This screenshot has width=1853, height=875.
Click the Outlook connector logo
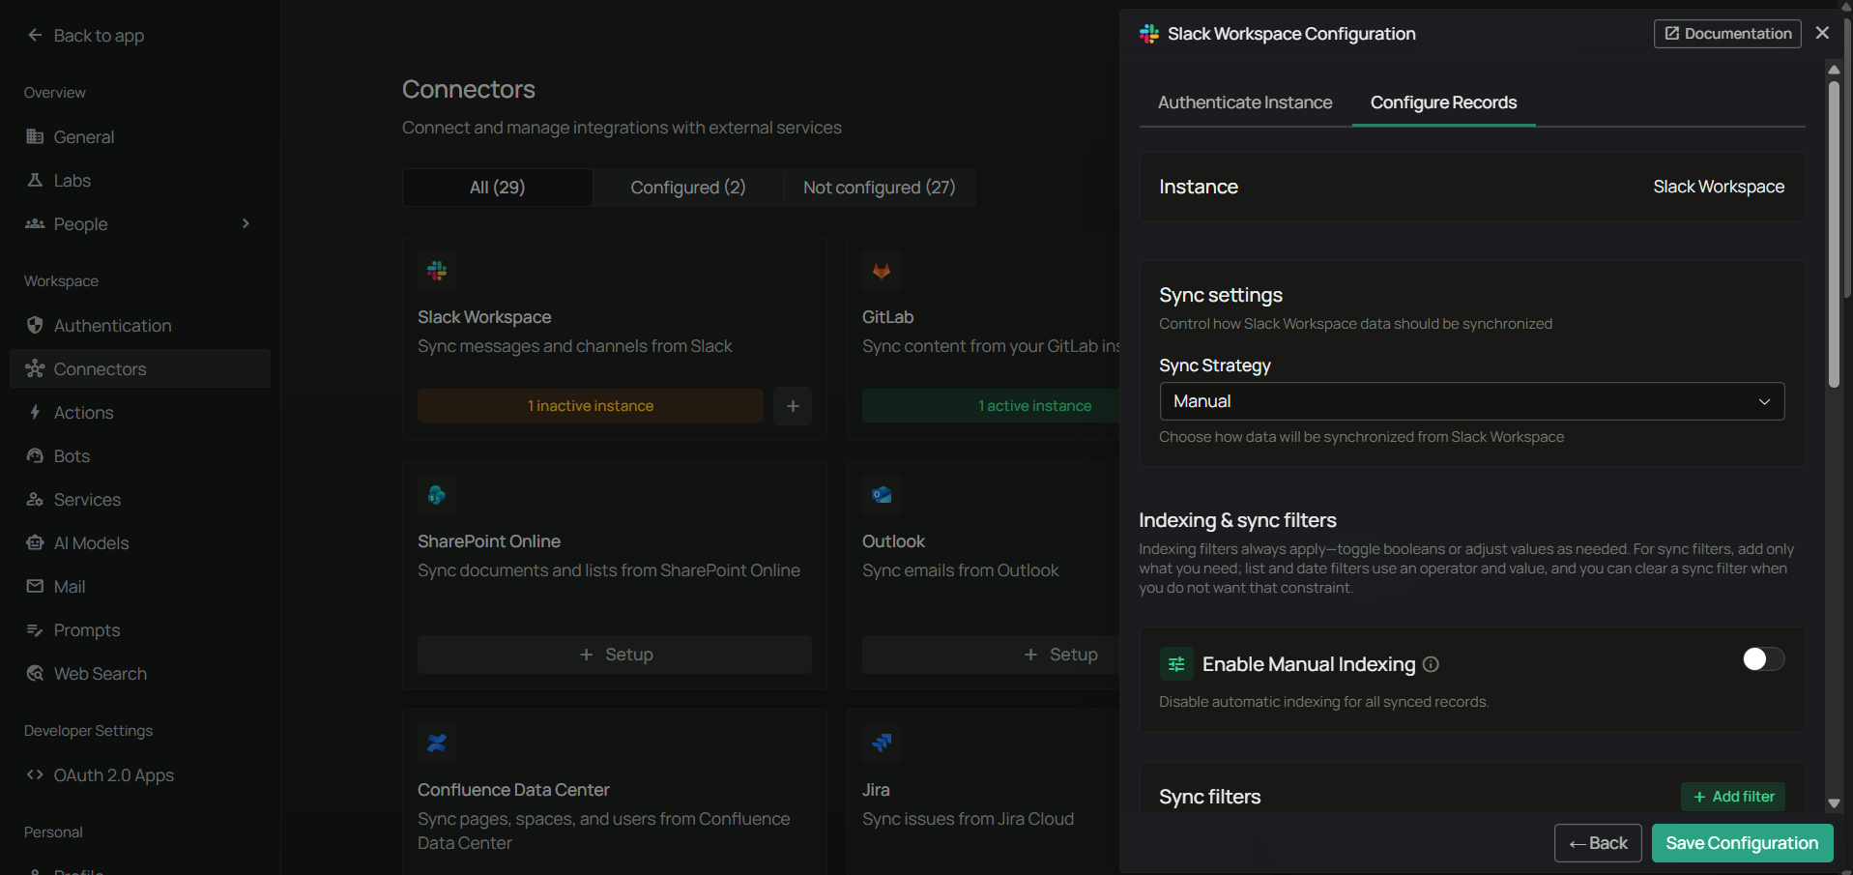(882, 495)
